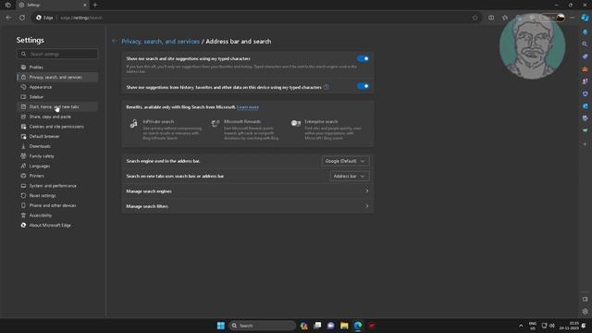Image resolution: width=592 pixels, height=333 pixels.
Task: Click the Printers icon
Action: tap(23, 176)
